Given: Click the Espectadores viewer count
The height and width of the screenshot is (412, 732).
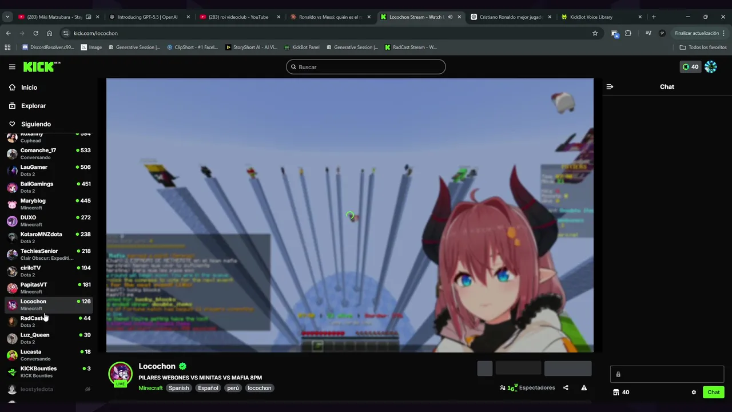Looking at the screenshot, I should click(527, 388).
